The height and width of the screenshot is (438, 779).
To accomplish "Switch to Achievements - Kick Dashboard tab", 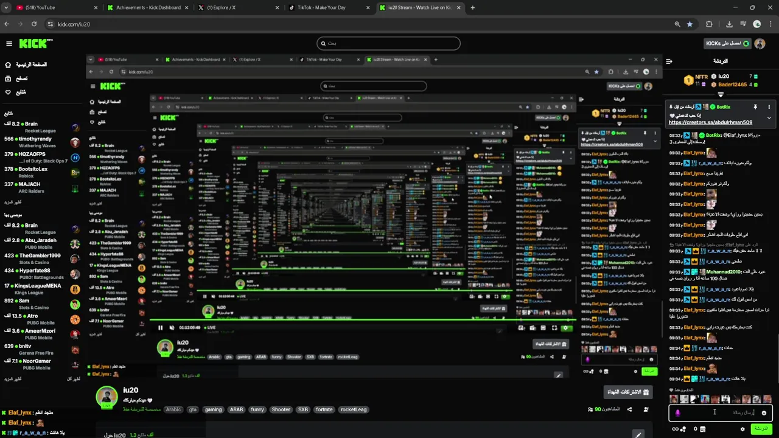I will coord(147,7).
